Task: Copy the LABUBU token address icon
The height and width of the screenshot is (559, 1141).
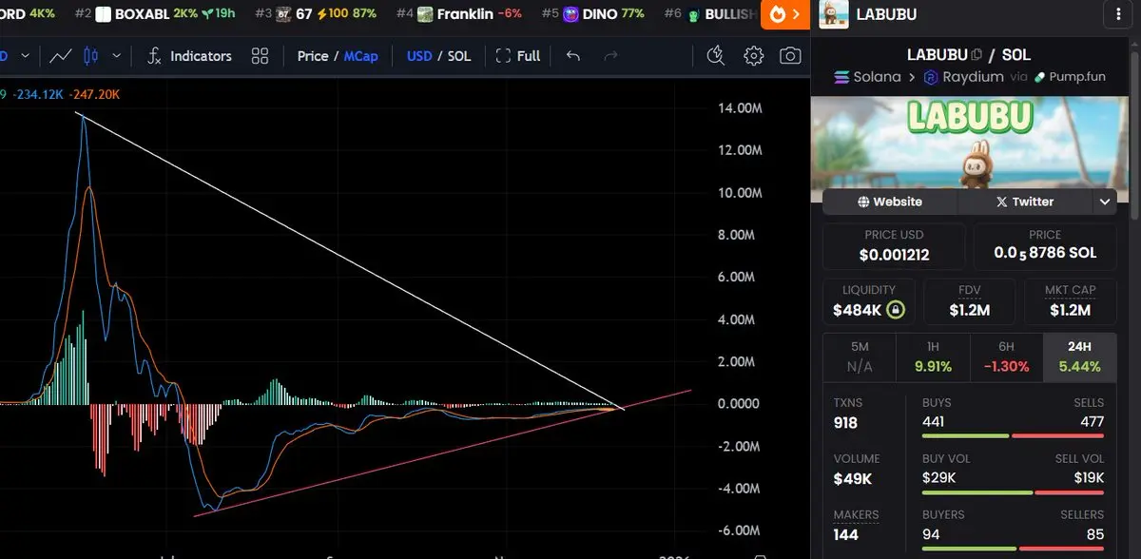Action: [977, 55]
